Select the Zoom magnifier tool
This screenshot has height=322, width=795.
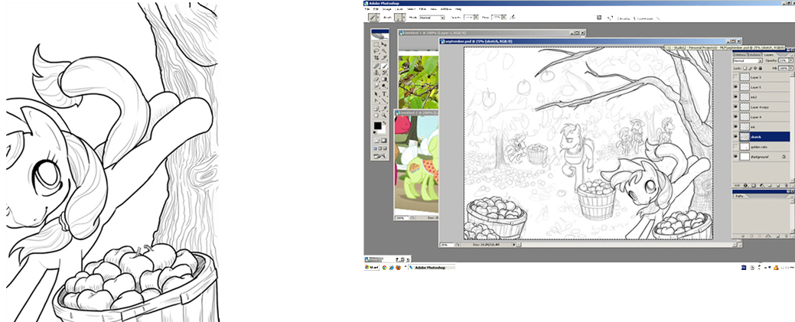click(x=384, y=115)
